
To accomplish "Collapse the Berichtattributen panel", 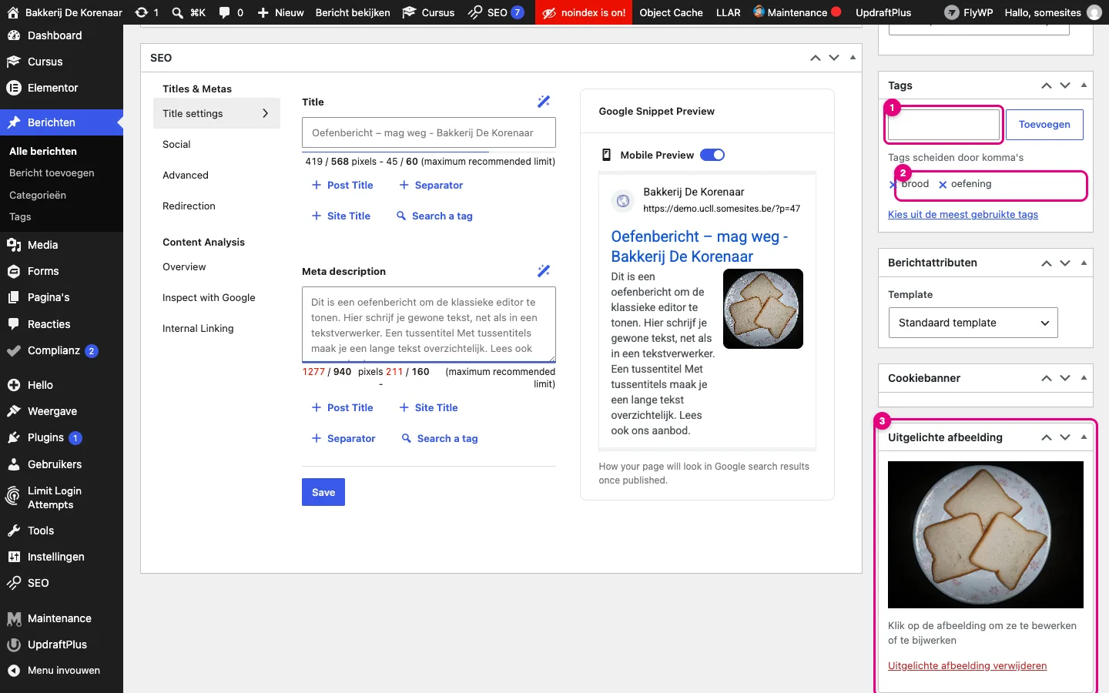I will pyautogui.click(x=1084, y=263).
